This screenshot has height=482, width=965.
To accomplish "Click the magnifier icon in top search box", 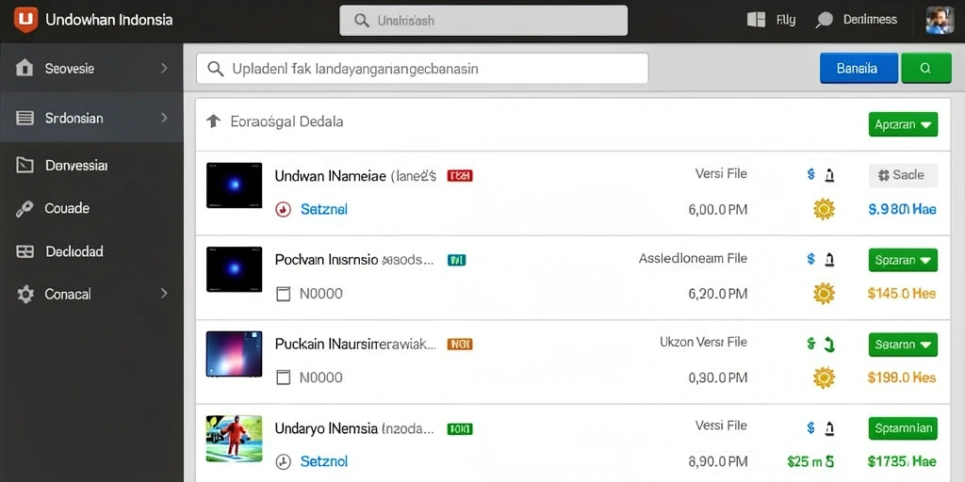I will click(362, 21).
